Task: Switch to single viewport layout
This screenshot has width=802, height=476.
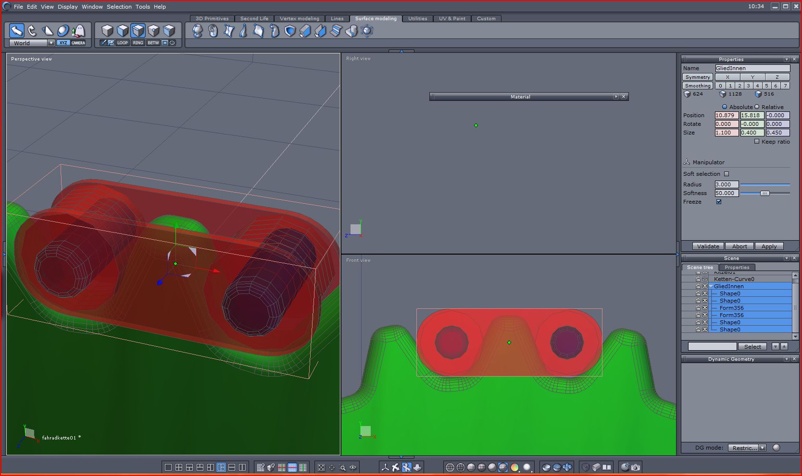Action: point(168,467)
